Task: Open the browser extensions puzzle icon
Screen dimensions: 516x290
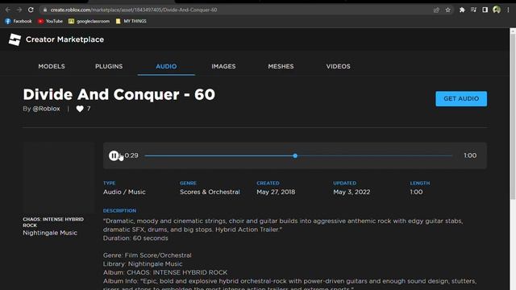Action: pyautogui.click(x=462, y=10)
